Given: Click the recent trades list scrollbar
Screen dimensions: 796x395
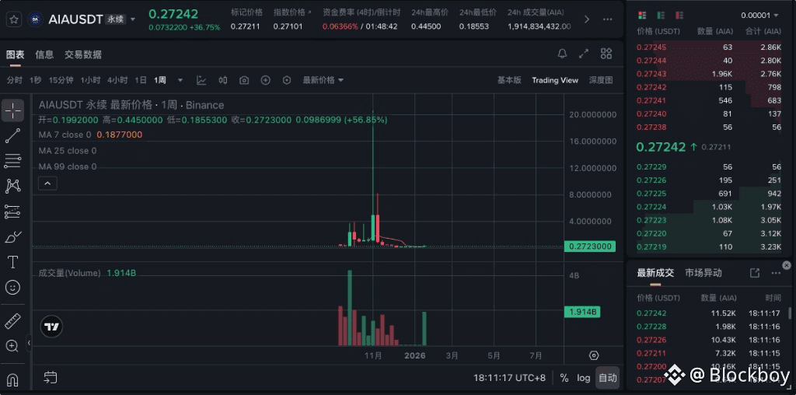Looking at the screenshot, I should coord(790,313).
